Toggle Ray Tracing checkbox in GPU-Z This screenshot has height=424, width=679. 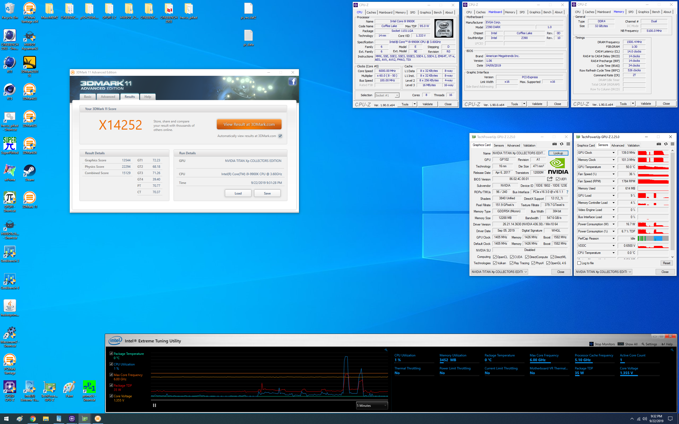point(511,263)
